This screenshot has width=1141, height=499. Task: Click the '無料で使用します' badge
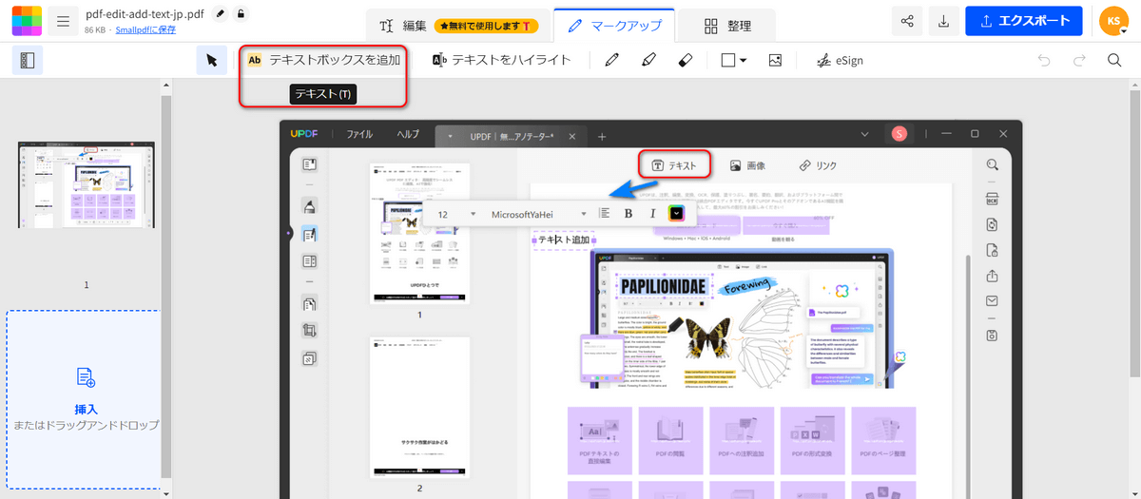[487, 26]
